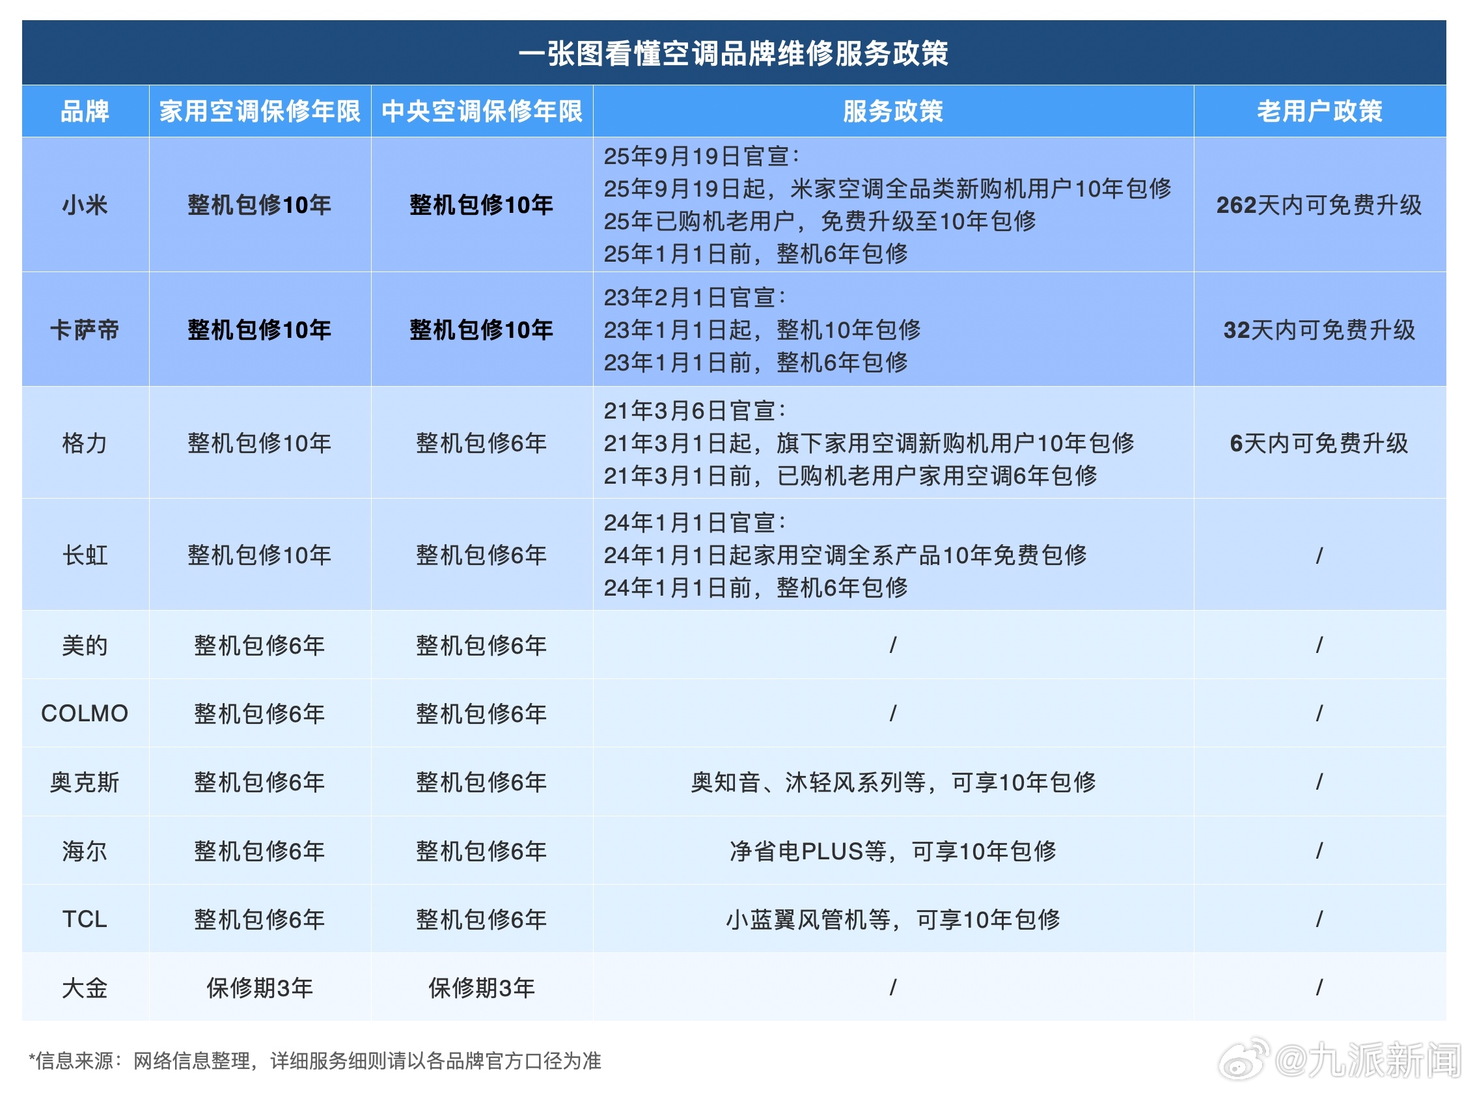This screenshot has width=1475, height=1095.
Task: Click the title 一张图看懂空调品牌维修服务政策
Action: click(733, 53)
